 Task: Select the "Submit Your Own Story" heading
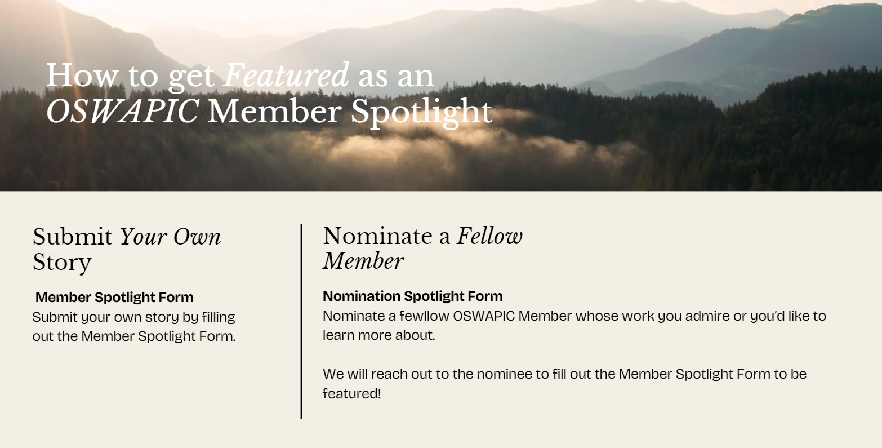point(127,249)
